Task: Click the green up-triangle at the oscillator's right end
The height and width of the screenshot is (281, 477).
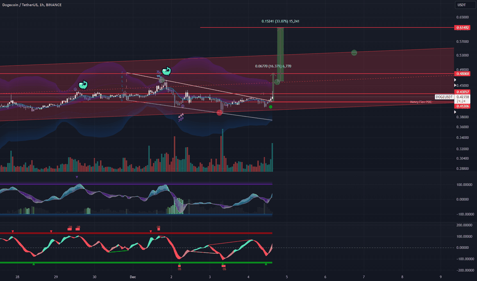Action: (x=266, y=264)
